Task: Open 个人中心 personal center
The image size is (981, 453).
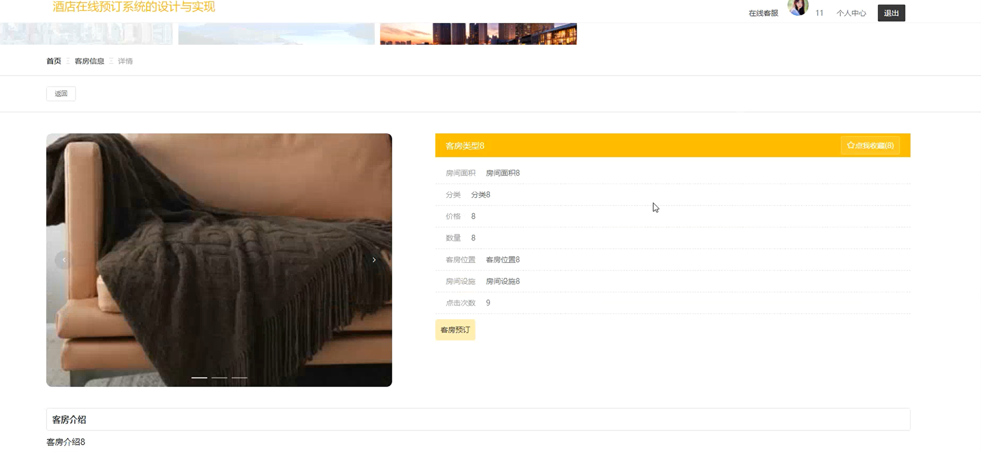Action: tap(851, 13)
